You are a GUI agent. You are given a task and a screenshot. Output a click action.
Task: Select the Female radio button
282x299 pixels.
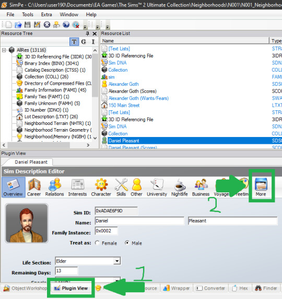click(97, 243)
